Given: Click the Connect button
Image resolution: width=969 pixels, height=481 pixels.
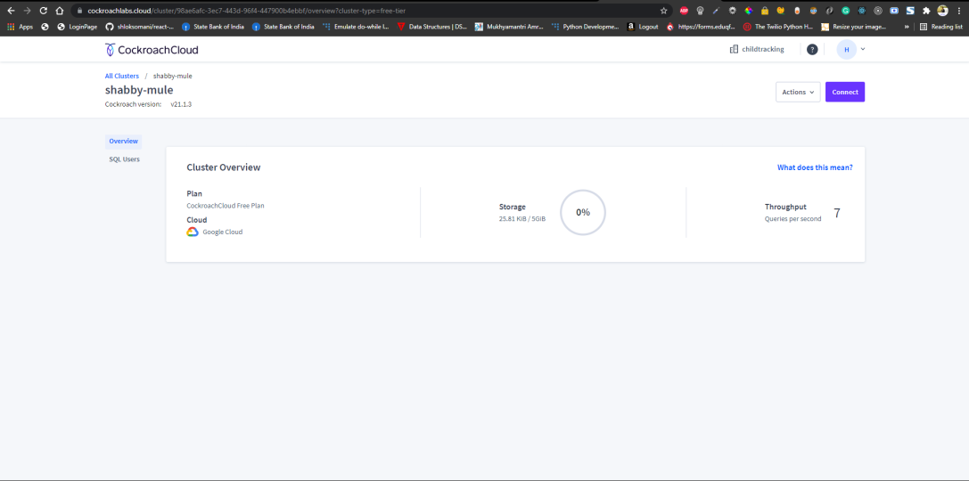Looking at the screenshot, I should (x=845, y=92).
